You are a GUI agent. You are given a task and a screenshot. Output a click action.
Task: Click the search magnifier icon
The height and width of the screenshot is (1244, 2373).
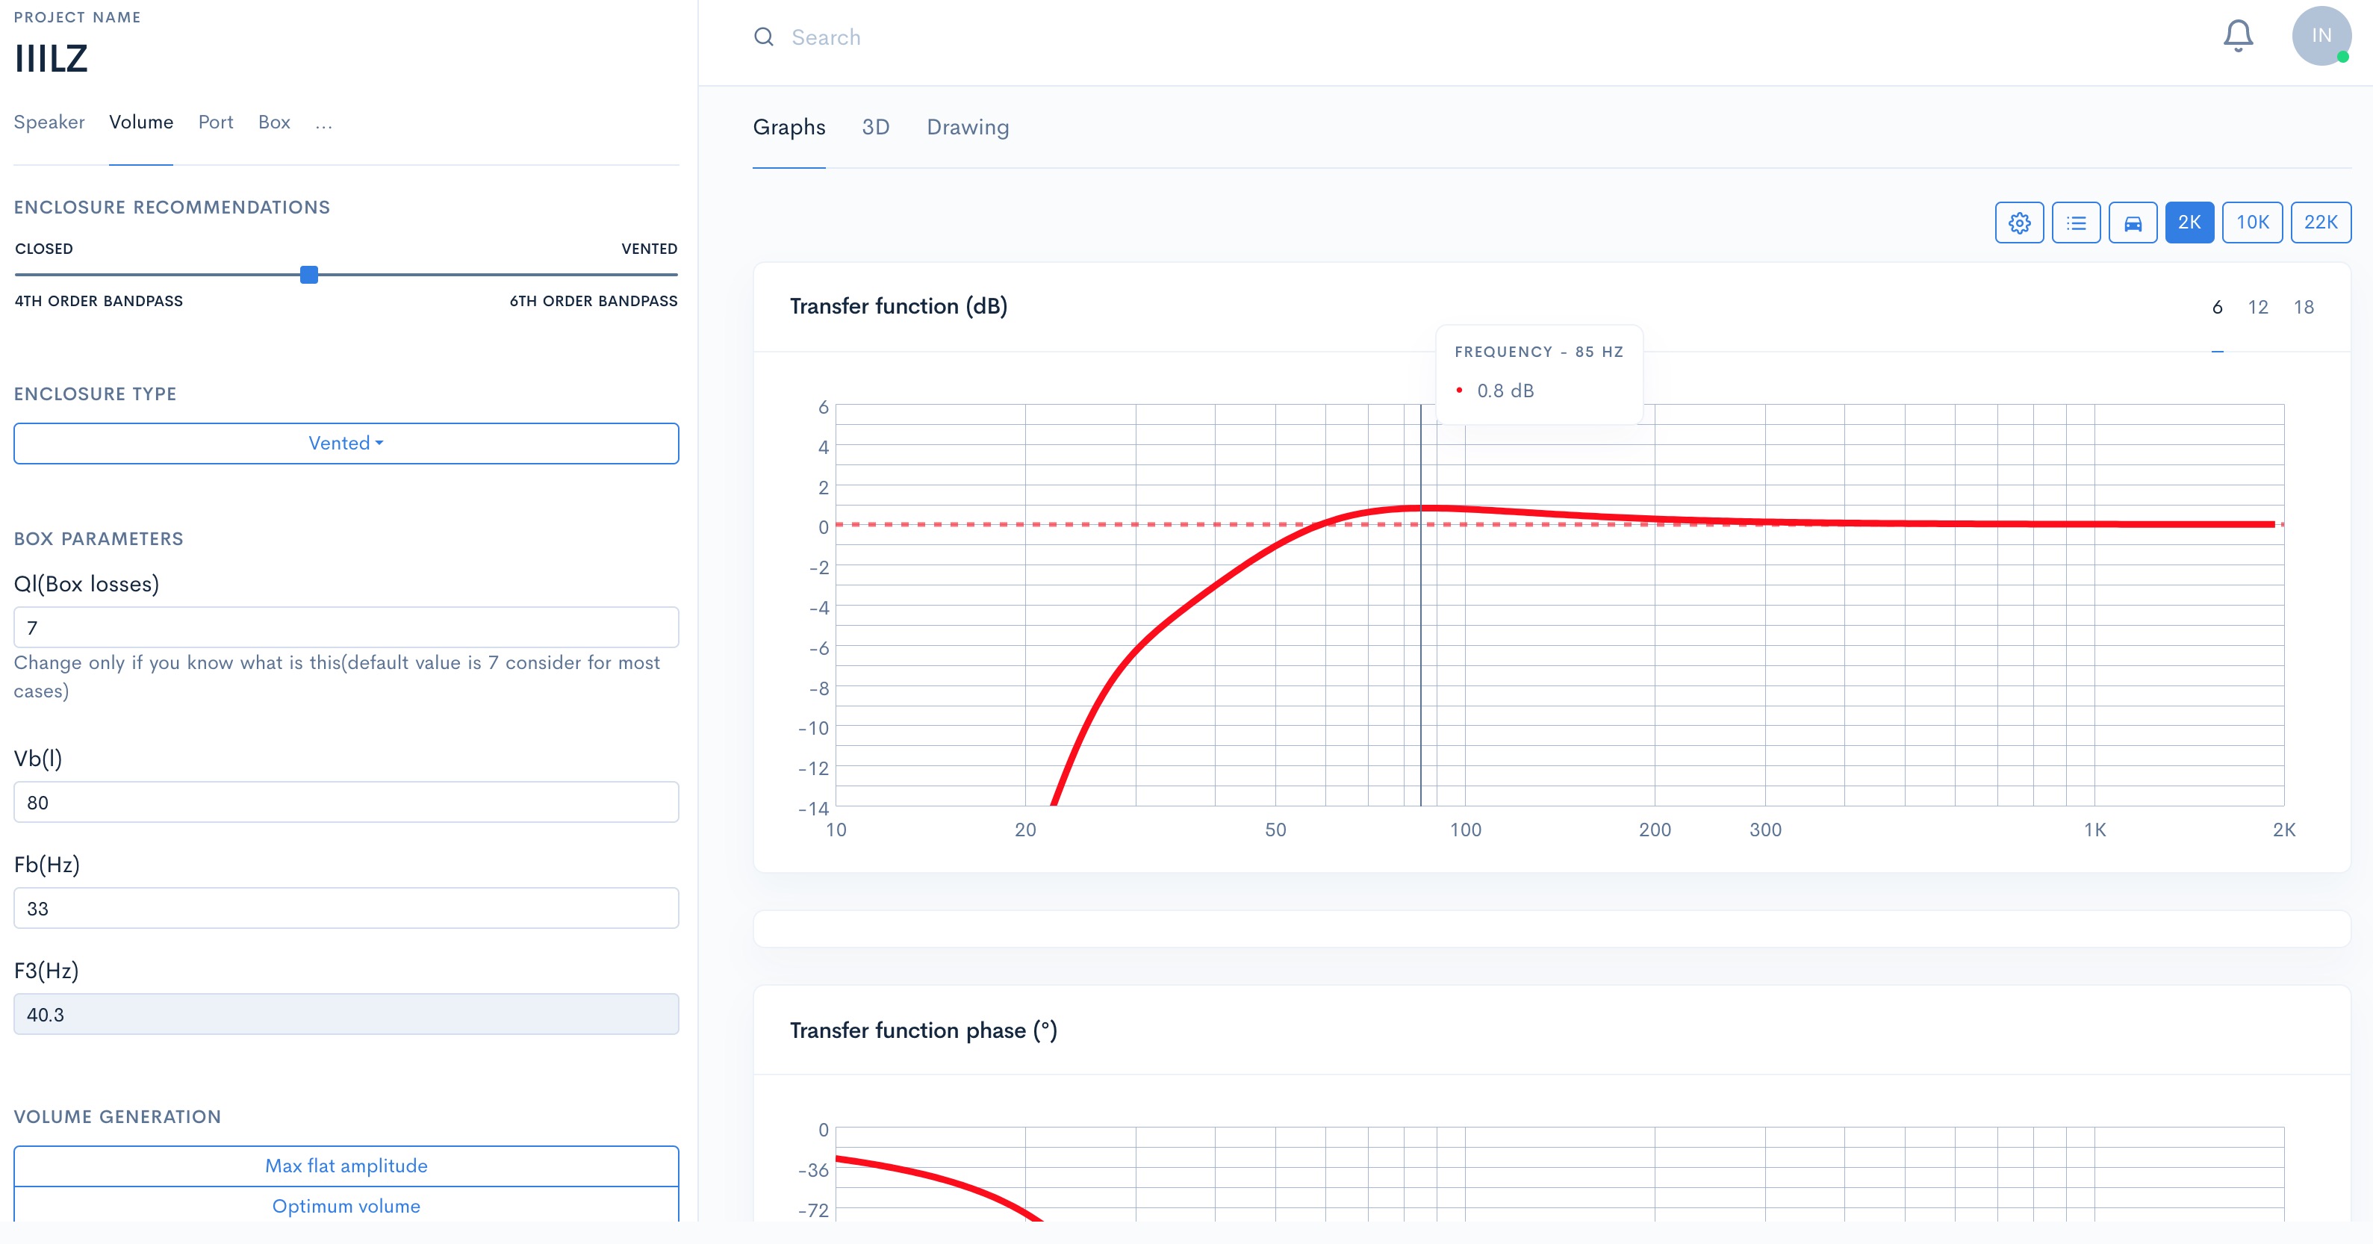764,37
